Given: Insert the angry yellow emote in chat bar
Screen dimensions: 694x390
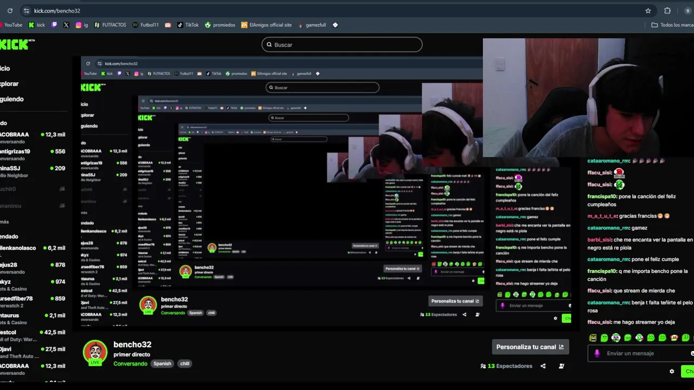Looking at the screenshot, I should pos(593,338).
